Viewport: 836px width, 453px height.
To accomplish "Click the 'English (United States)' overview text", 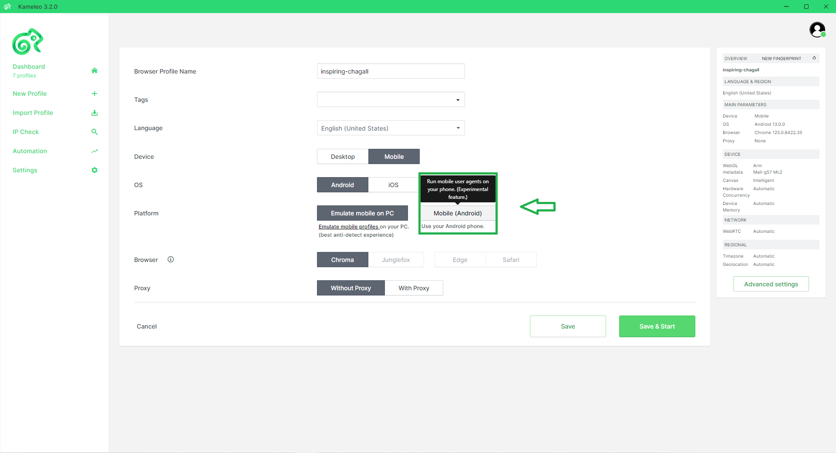I will tap(747, 93).
